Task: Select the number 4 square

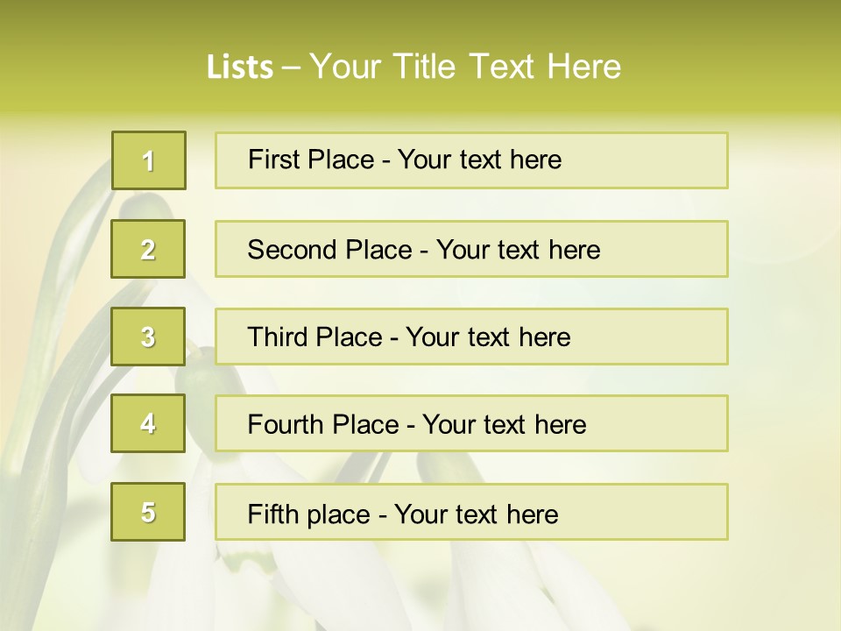Action: click(x=148, y=423)
